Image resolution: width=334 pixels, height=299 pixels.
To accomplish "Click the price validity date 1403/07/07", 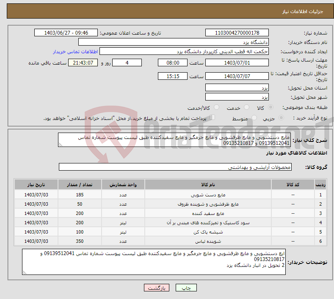I will [237, 76].
